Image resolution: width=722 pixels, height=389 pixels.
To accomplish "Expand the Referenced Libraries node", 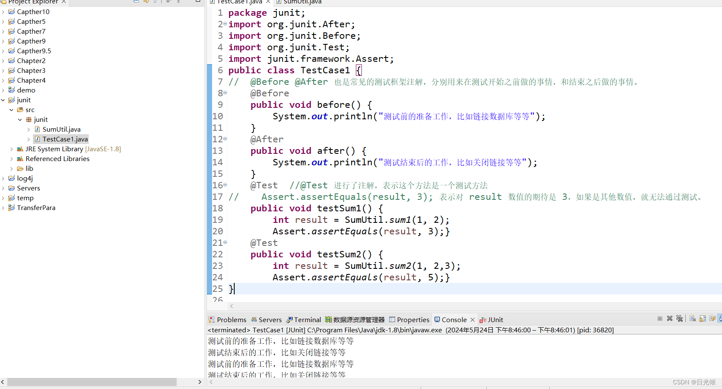I will point(12,159).
